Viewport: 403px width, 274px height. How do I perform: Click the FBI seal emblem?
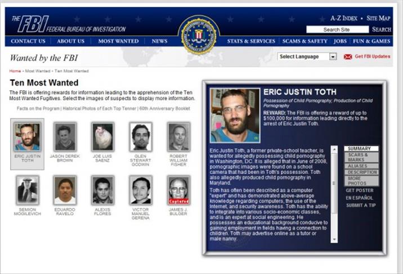199,35
